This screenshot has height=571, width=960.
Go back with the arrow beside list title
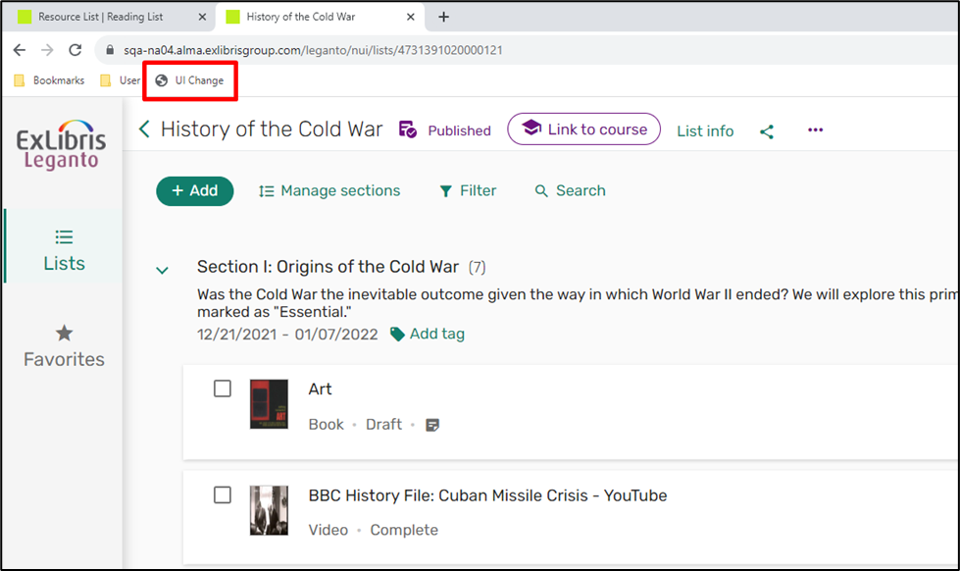click(144, 130)
